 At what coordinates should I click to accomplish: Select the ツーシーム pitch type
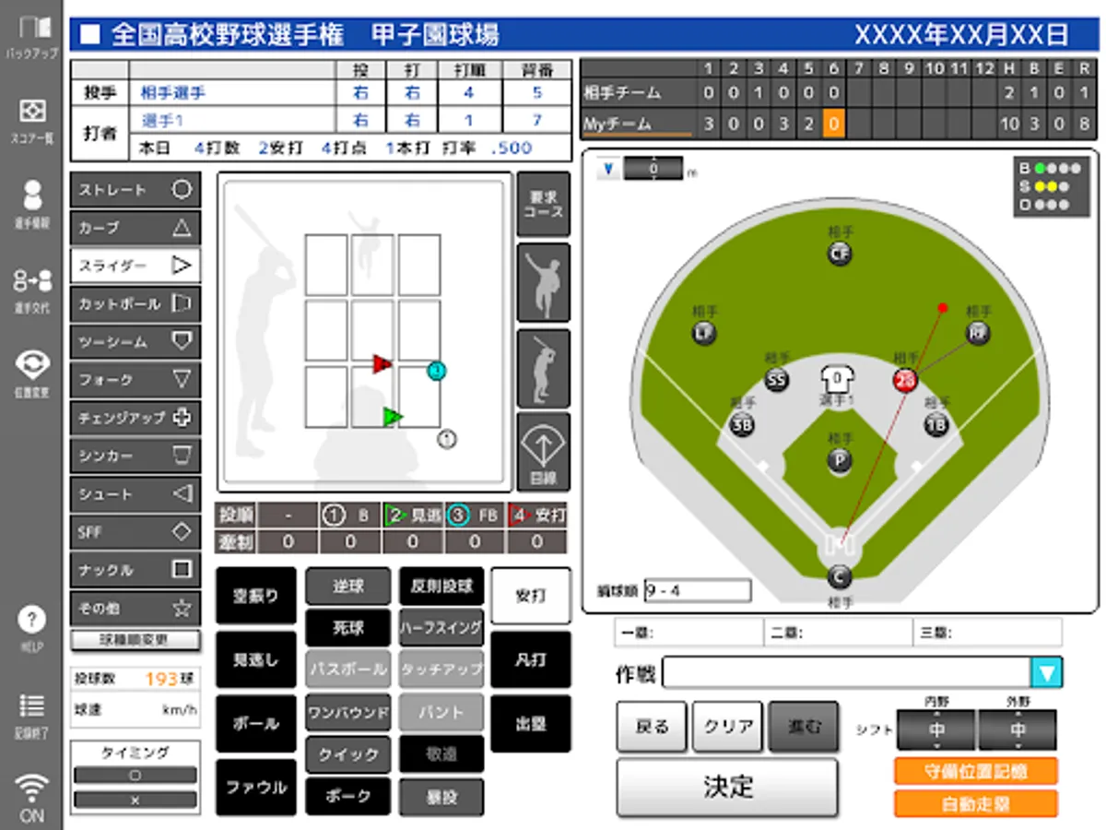[x=135, y=341]
